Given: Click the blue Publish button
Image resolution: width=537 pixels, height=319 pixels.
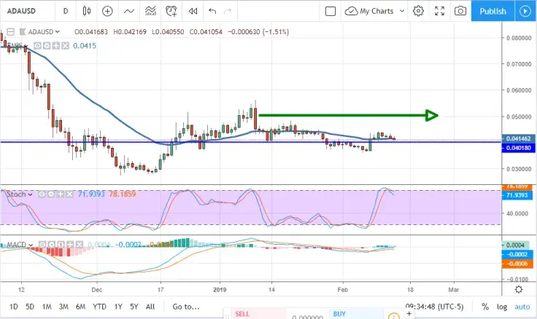Looking at the screenshot, I should 493,11.
